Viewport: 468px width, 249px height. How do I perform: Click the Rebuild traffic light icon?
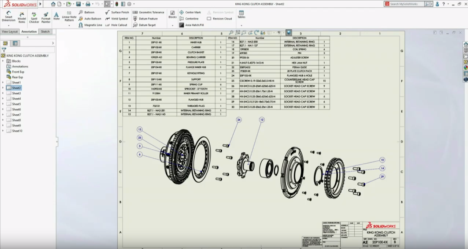(117, 4)
